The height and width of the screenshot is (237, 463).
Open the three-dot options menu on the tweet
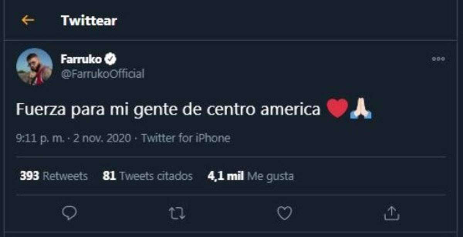pos(438,58)
